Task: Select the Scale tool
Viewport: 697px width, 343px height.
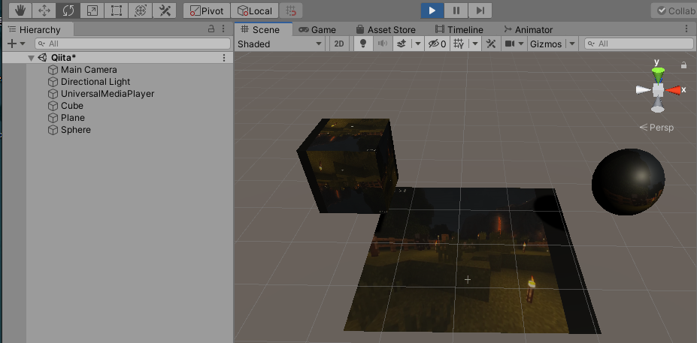Action: (x=92, y=11)
